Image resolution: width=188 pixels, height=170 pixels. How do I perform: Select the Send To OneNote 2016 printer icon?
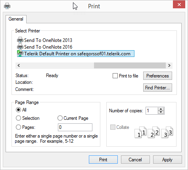point(20,47)
